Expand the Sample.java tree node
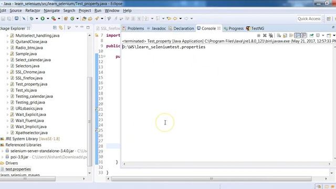 7,54
